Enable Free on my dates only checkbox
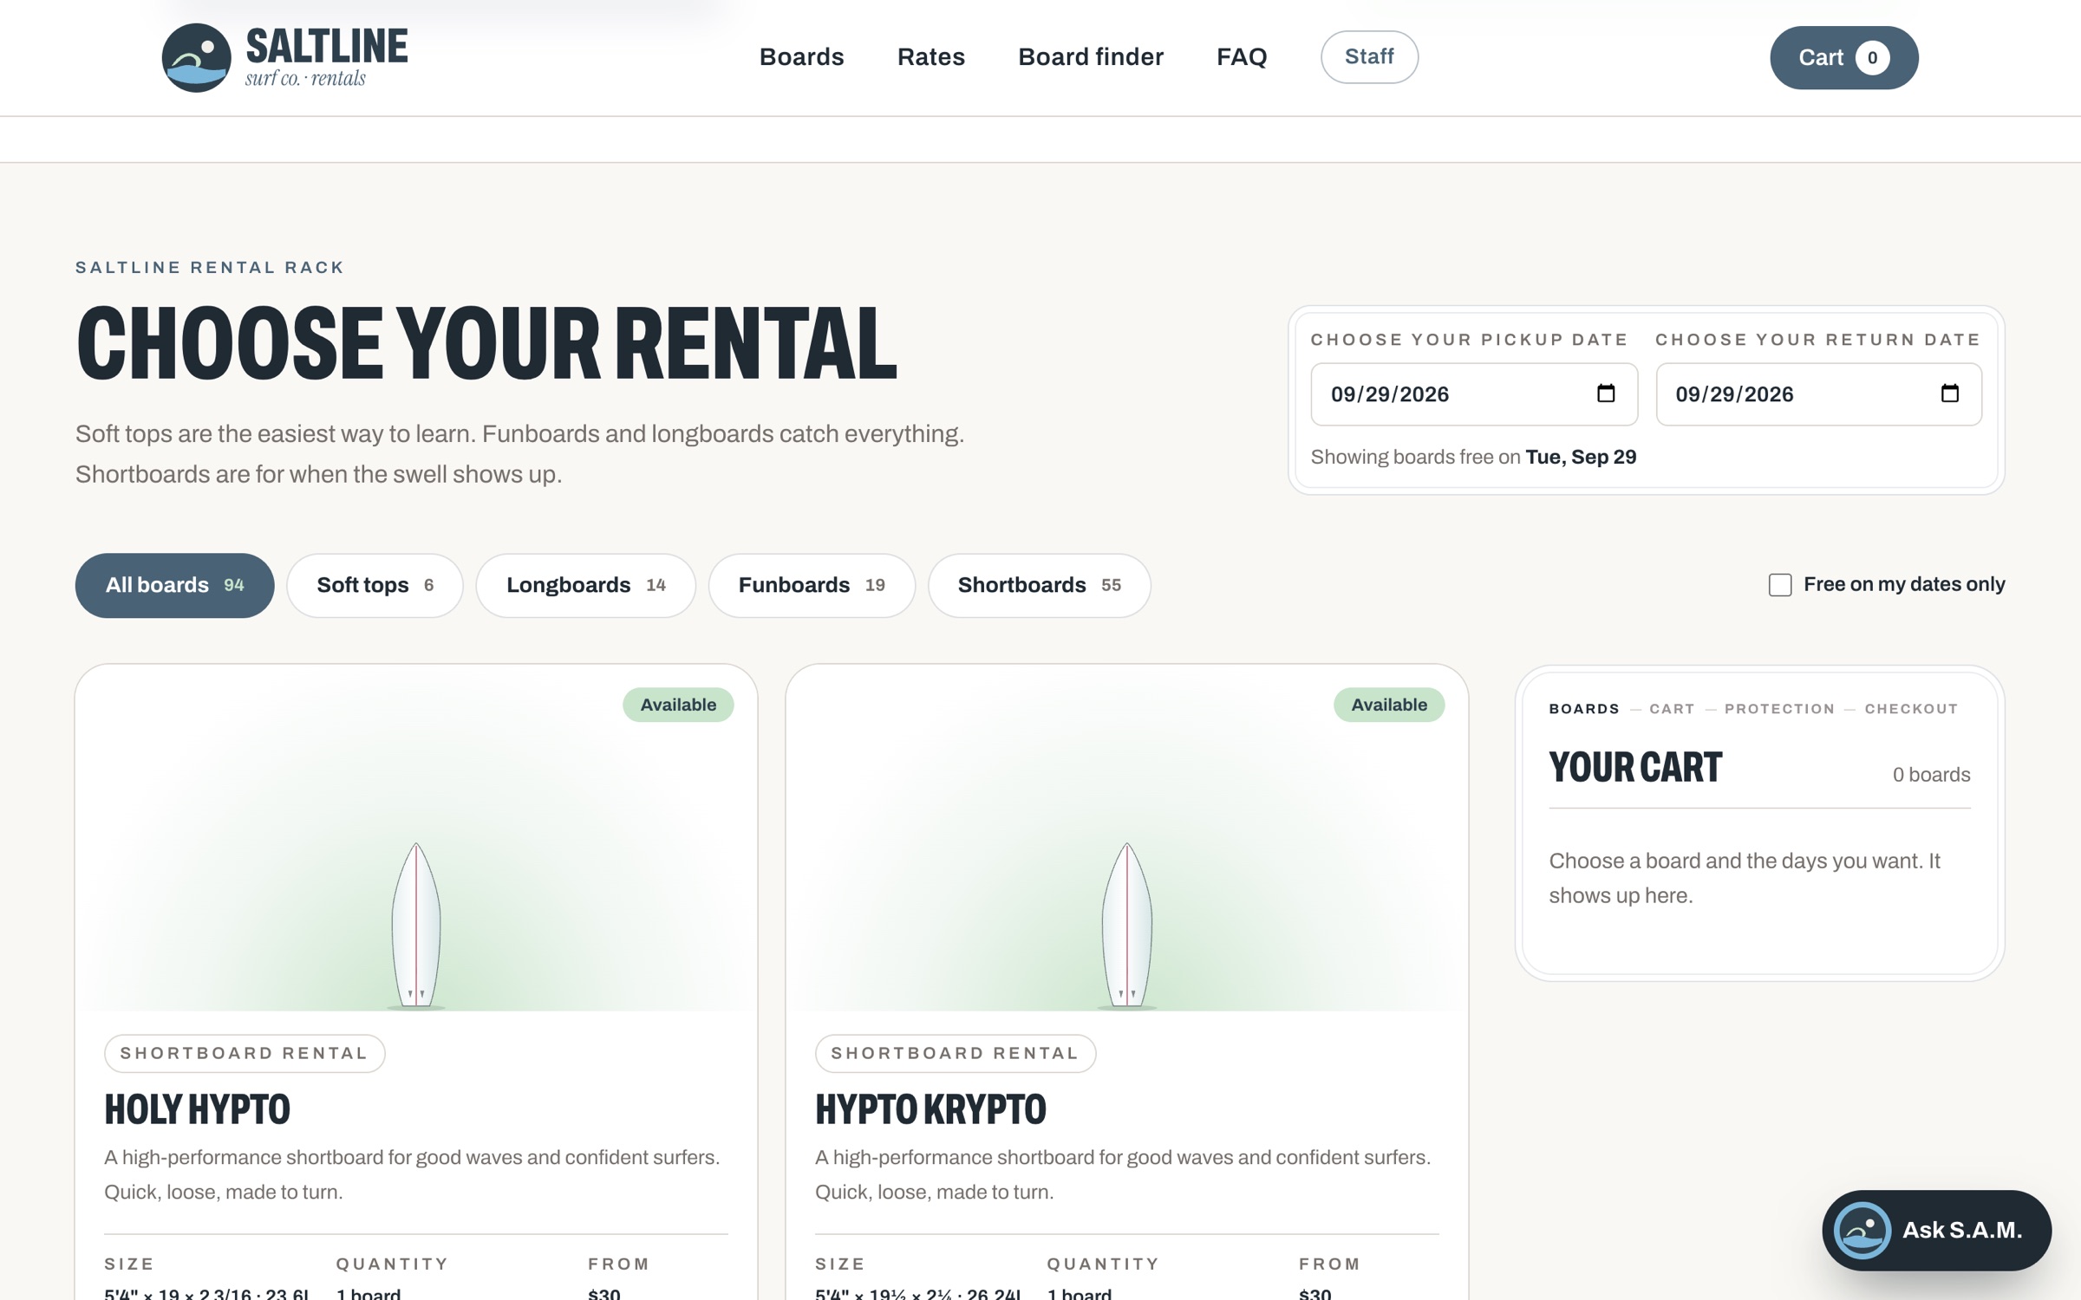Viewport: 2081px width, 1300px height. pos(1780,585)
